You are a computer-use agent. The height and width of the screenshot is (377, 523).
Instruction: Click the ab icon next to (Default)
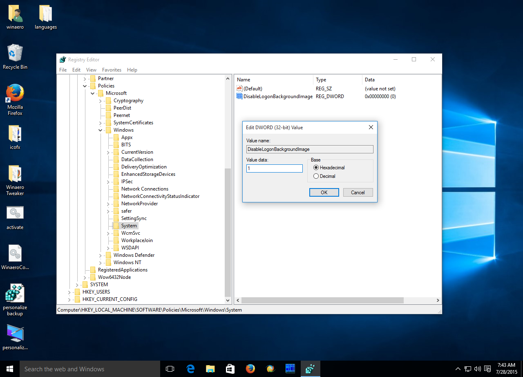click(239, 88)
